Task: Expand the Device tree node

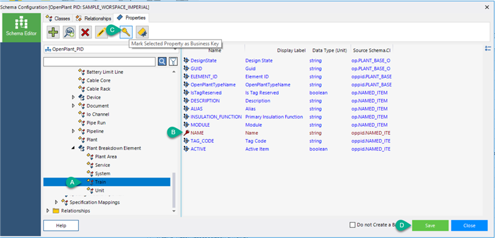Action: point(74,97)
